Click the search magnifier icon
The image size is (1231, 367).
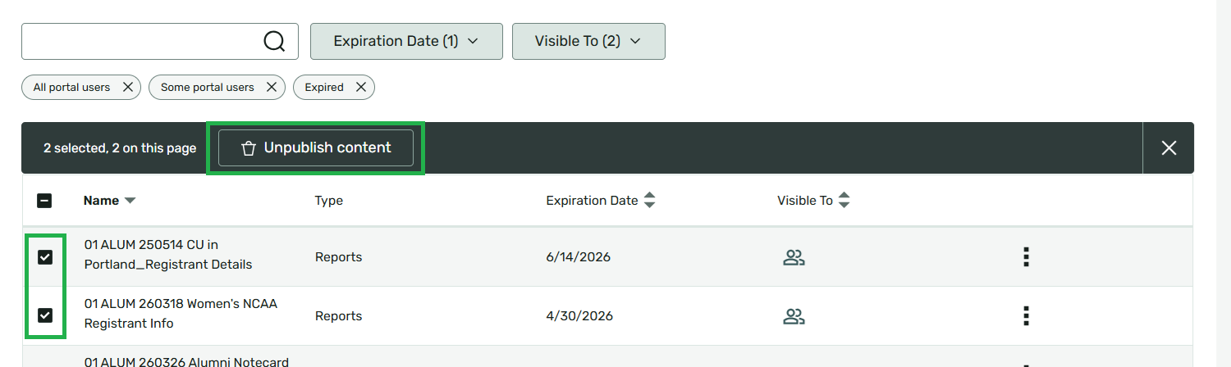pyautogui.click(x=274, y=41)
